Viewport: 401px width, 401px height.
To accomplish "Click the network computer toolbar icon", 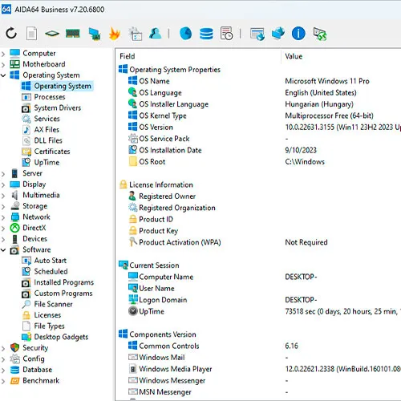I will (x=95, y=34).
